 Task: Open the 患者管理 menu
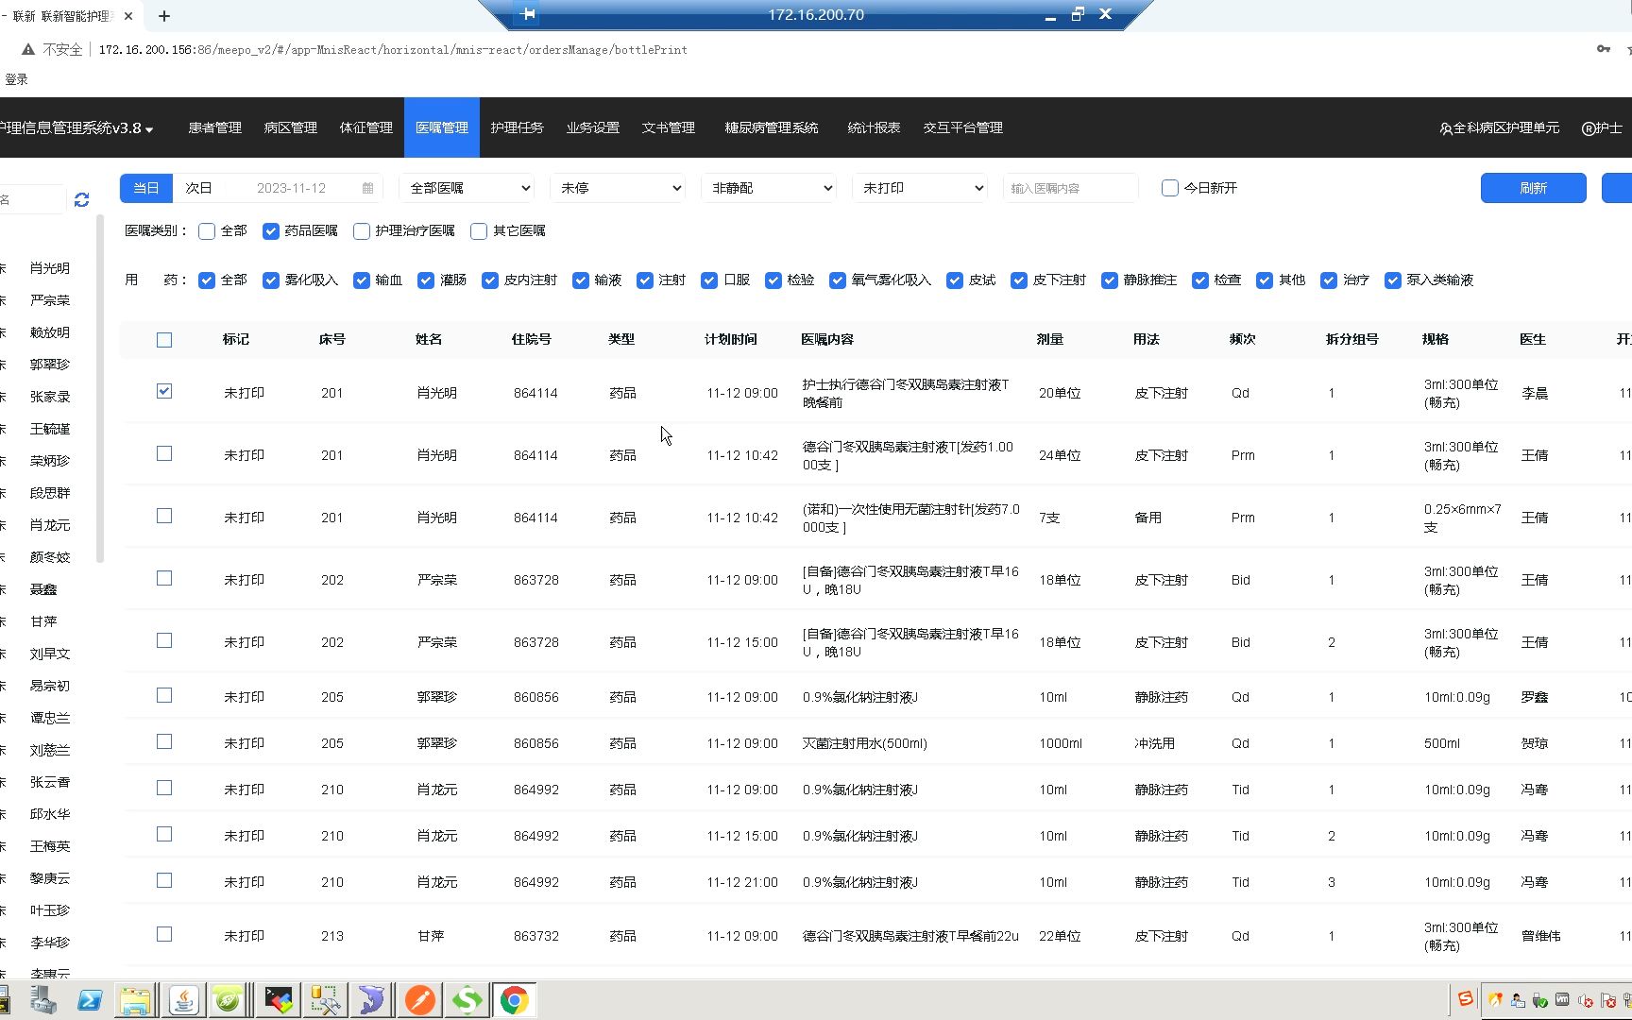[215, 127]
